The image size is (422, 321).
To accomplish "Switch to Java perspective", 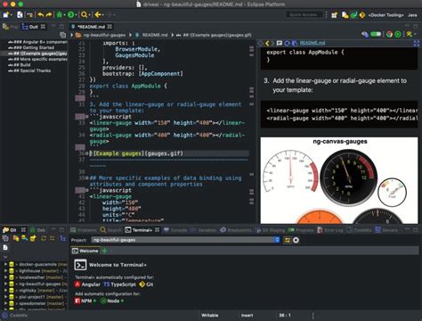I will (x=412, y=15).
